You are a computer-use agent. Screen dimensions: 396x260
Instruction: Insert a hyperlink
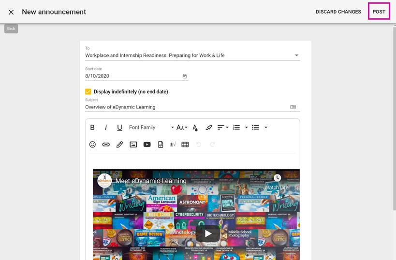tap(106, 144)
